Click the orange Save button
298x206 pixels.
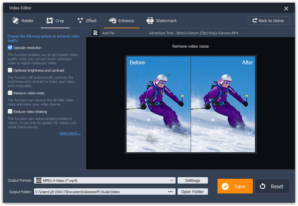coord(235,186)
